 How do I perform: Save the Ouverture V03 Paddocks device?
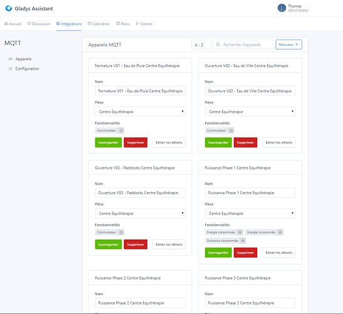[108, 244]
